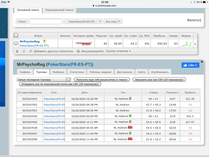This screenshot has height=157, width=209.
Task: Switch to Основной поиск tab
Action: point(28,10)
